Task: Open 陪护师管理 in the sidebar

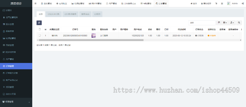Action: [x=16, y=52]
